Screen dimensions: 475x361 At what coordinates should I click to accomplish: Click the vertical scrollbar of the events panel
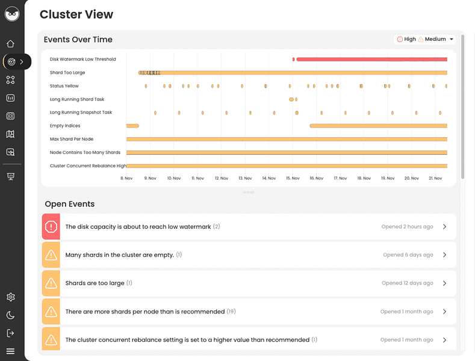[x=462, y=106]
